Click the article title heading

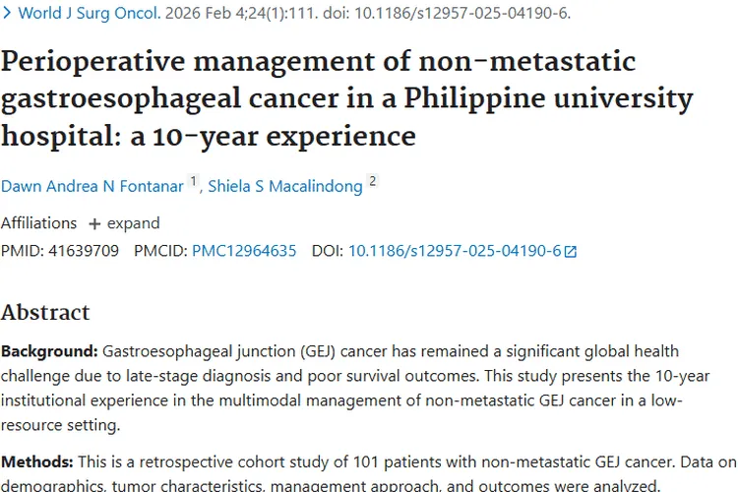[346, 98]
